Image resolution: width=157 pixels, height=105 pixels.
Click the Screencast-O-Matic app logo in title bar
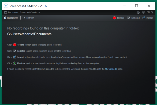pos(6,6)
